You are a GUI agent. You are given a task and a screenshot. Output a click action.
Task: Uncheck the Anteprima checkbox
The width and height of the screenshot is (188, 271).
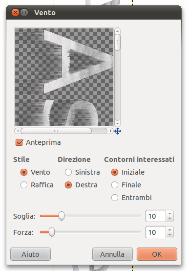(x=19, y=142)
